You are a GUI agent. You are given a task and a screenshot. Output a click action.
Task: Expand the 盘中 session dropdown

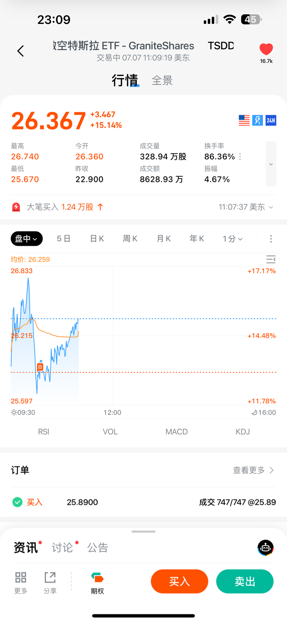[27, 239]
